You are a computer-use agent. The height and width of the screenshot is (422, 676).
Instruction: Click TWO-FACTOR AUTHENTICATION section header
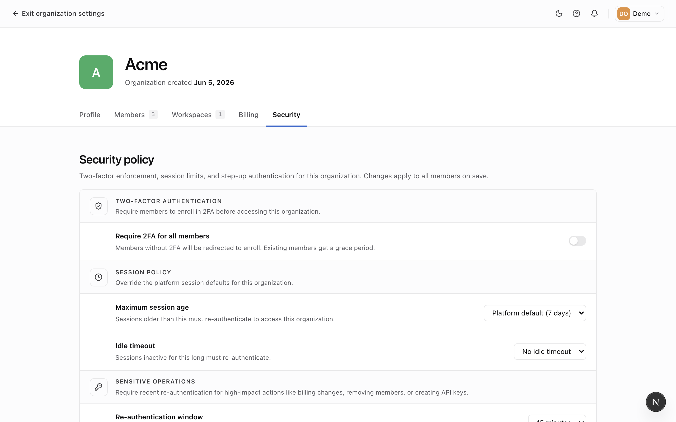(x=168, y=201)
